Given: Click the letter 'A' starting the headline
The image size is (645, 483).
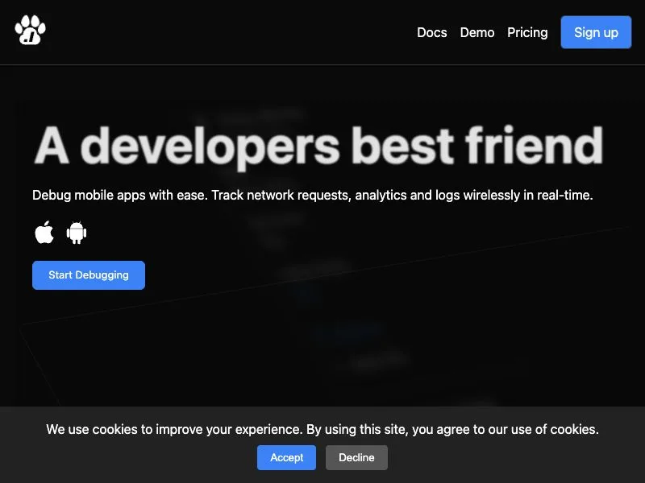Looking at the screenshot, I should click(x=52, y=145).
